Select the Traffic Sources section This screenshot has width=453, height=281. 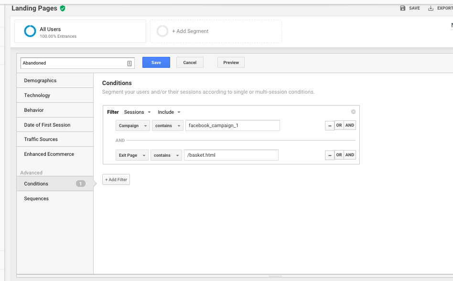55,139
